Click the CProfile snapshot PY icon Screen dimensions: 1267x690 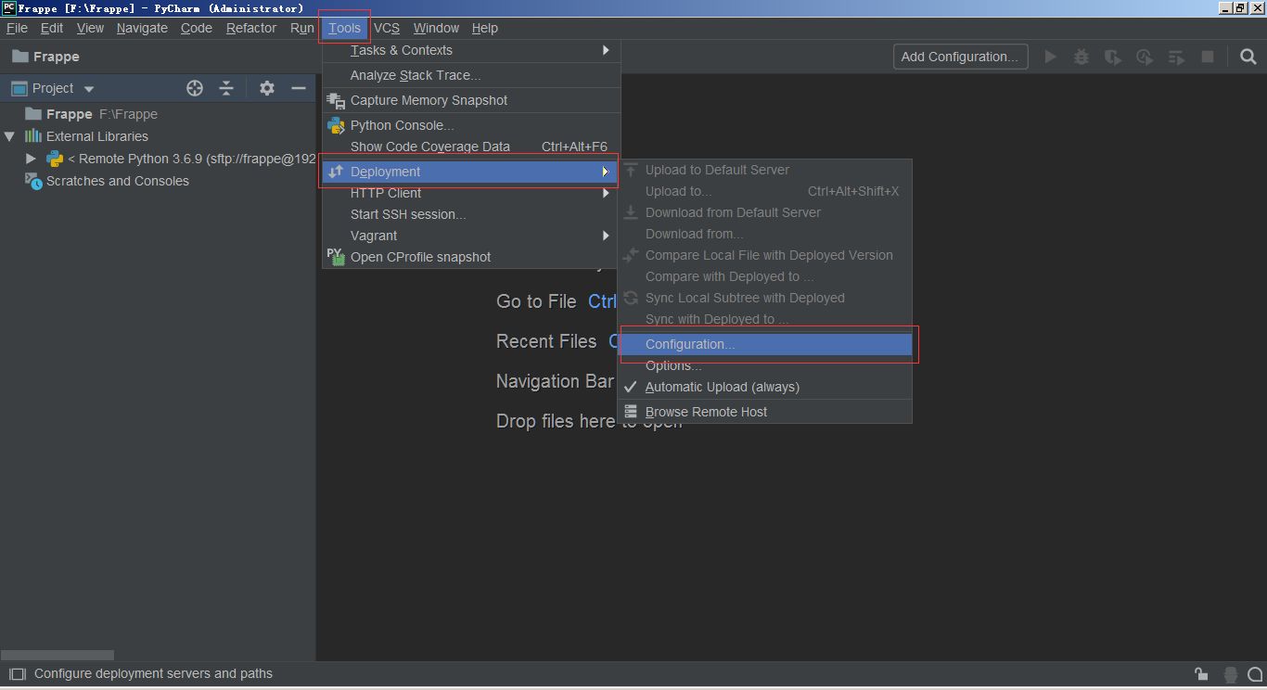click(x=336, y=257)
